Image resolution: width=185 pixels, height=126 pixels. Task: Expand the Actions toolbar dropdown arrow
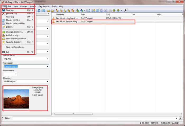pyautogui.click(x=85, y=10)
